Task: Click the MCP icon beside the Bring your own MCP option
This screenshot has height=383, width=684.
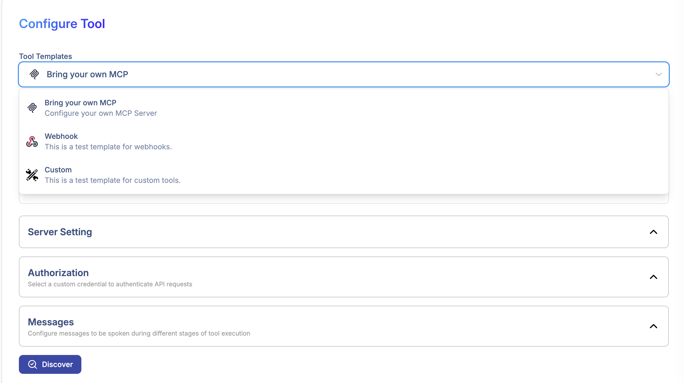Action: (32, 108)
